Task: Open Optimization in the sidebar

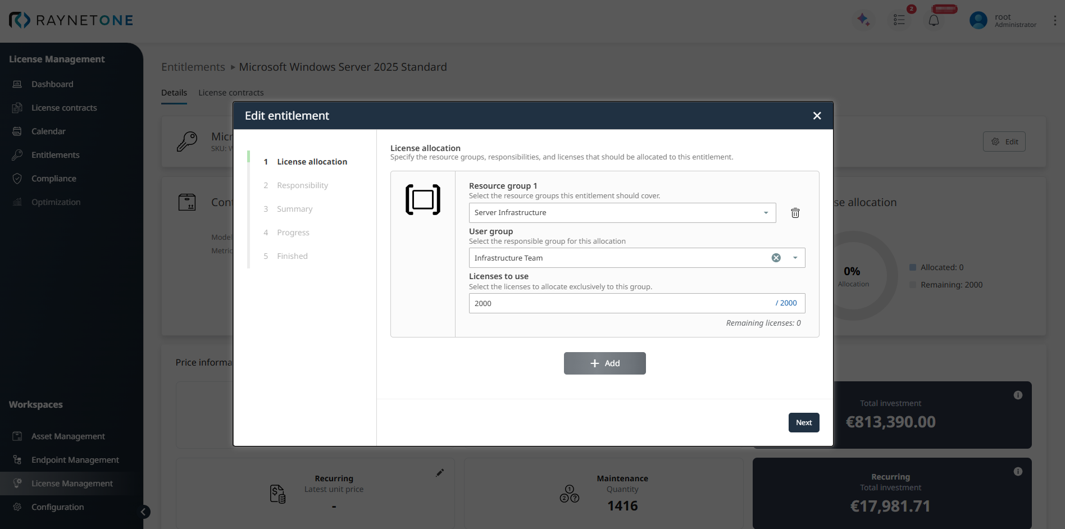Action: pos(56,202)
